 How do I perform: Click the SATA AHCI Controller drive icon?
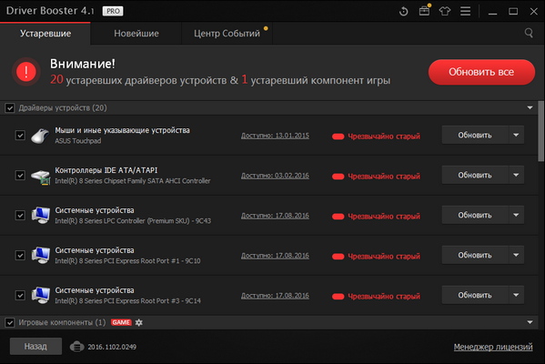coord(40,177)
